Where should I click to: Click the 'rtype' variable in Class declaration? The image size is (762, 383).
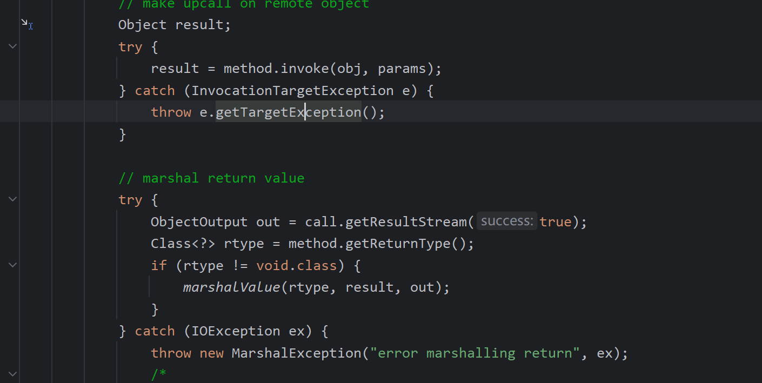[244, 244]
